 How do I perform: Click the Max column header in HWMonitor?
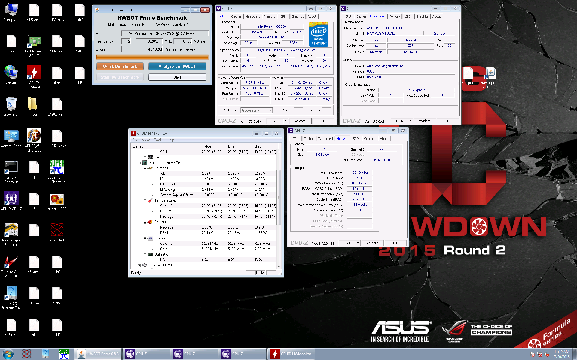pyautogui.click(x=265, y=146)
